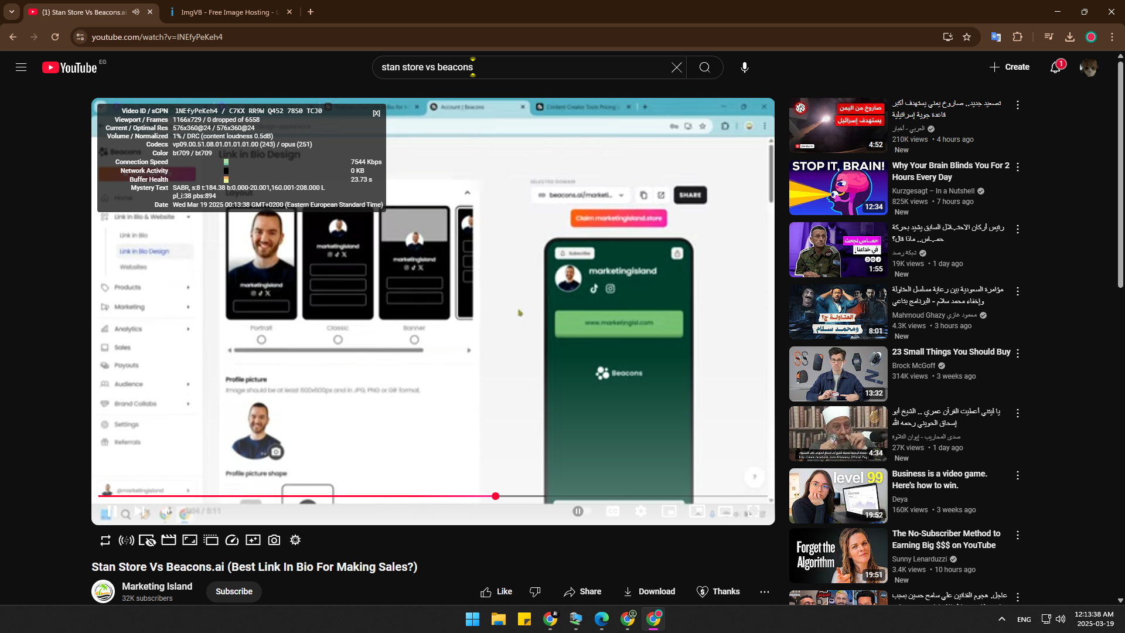Click the dislike thumbs-down icon

tap(535, 592)
